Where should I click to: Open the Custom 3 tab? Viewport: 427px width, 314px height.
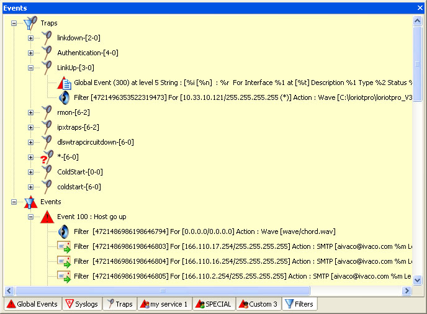point(258,304)
